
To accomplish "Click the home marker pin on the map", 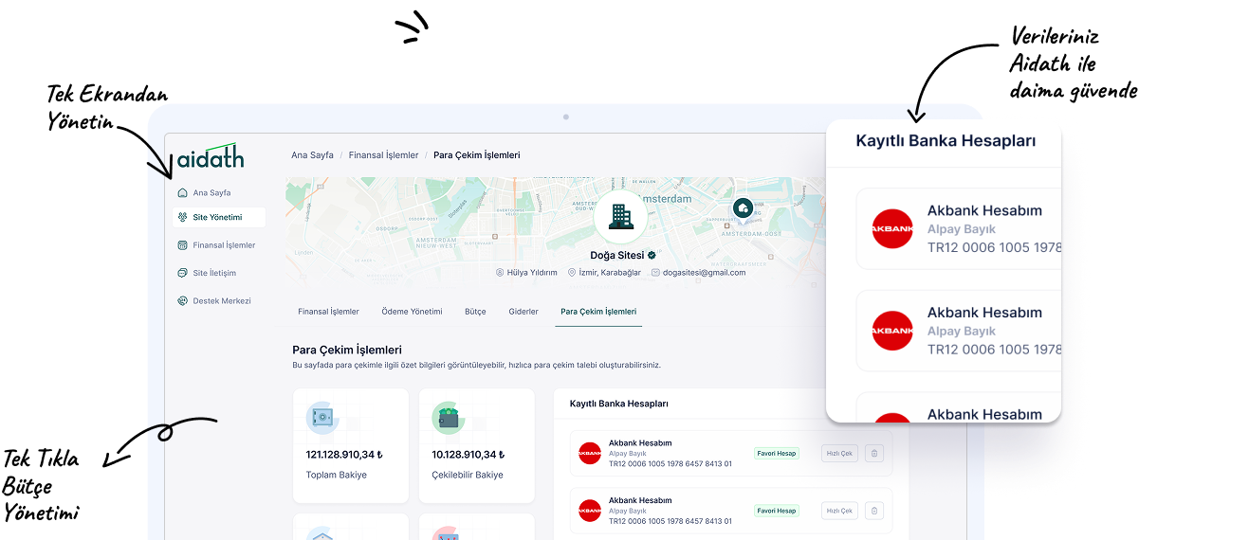I will [744, 207].
